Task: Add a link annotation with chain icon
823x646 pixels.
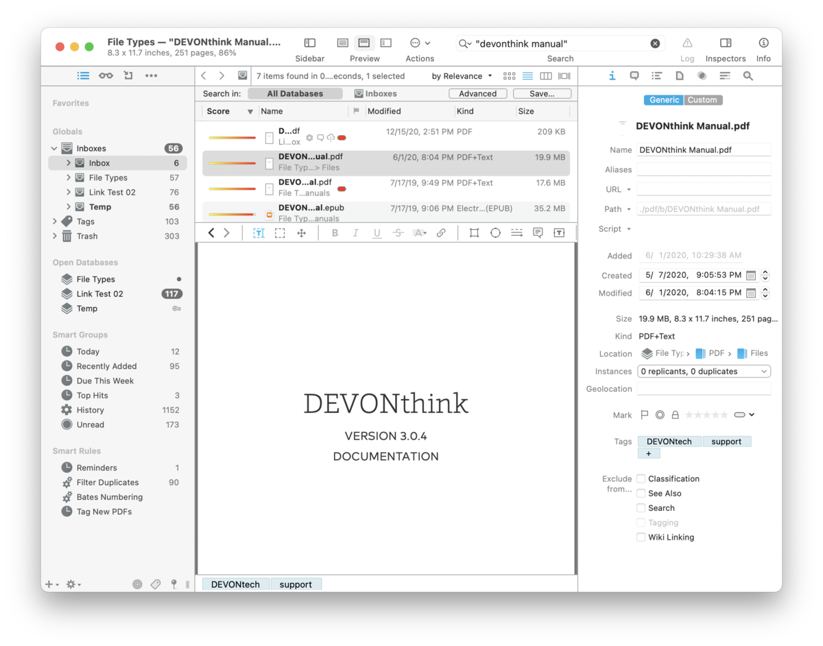Action: [x=441, y=233]
